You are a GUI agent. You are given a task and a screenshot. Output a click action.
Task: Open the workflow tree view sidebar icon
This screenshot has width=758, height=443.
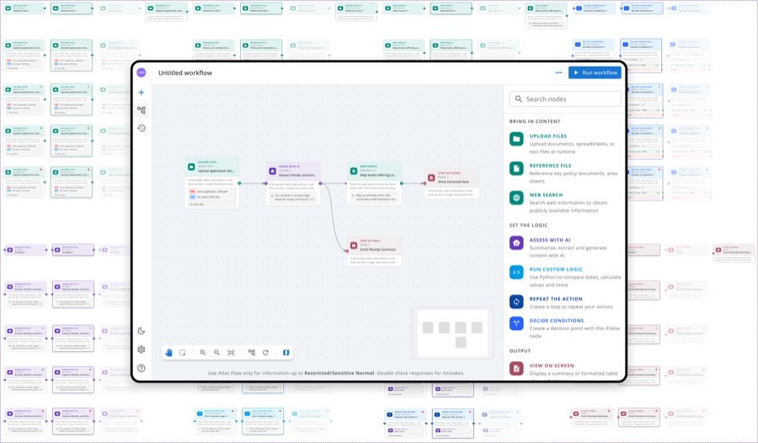[x=141, y=110]
